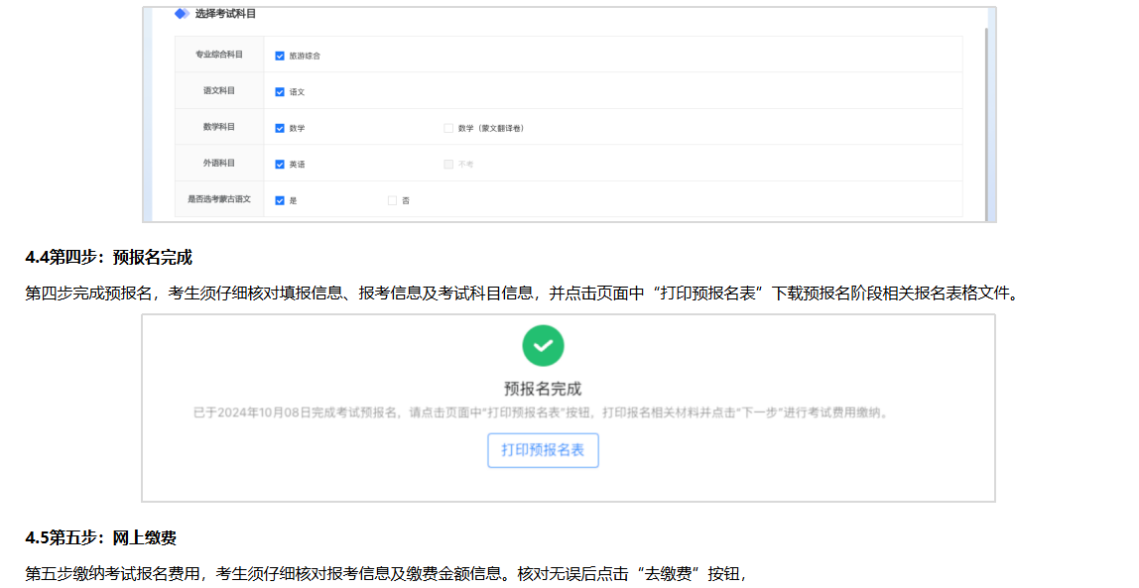1139x588 pixels.
Task: Enable the 数学（蒙文翻译卷）checkbox
Action: [448, 128]
